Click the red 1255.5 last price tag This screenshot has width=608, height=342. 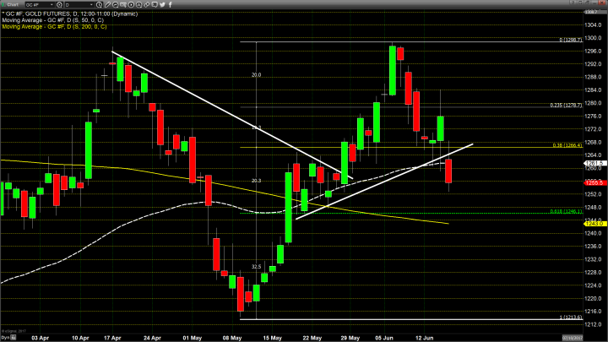pos(594,182)
